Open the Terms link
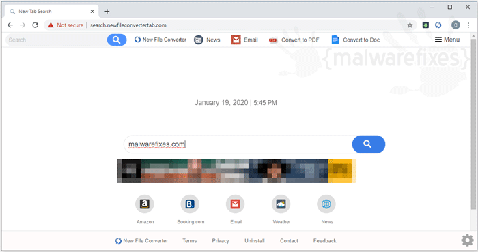 point(190,240)
